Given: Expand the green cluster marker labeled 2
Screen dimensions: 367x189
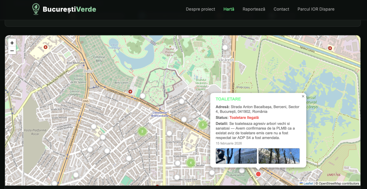Looking at the screenshot, I should pos(142,131).
